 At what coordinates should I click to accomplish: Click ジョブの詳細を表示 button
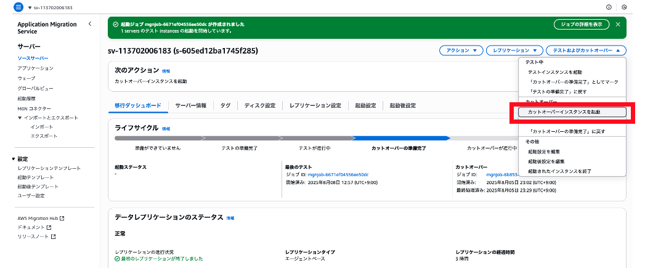582,24
